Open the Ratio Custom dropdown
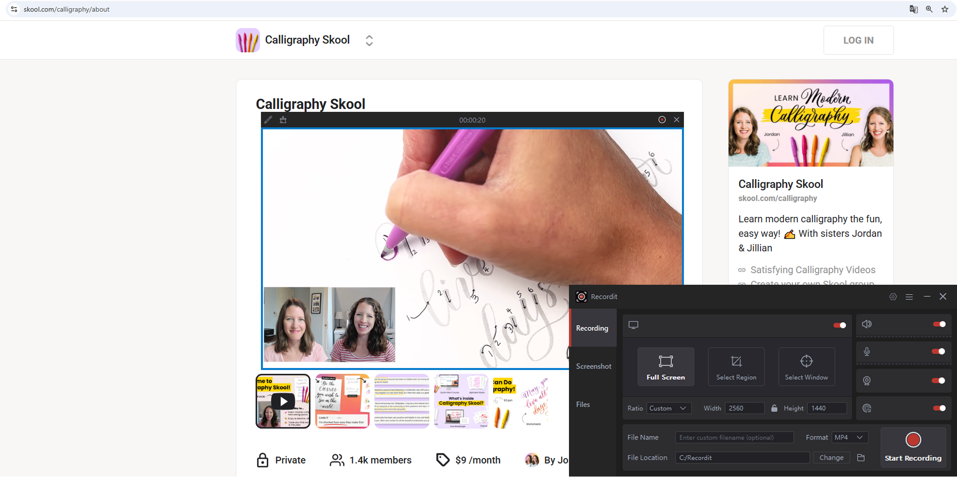Image resolution: width=957 pixels, height=477 pixels. click(669, 408)
